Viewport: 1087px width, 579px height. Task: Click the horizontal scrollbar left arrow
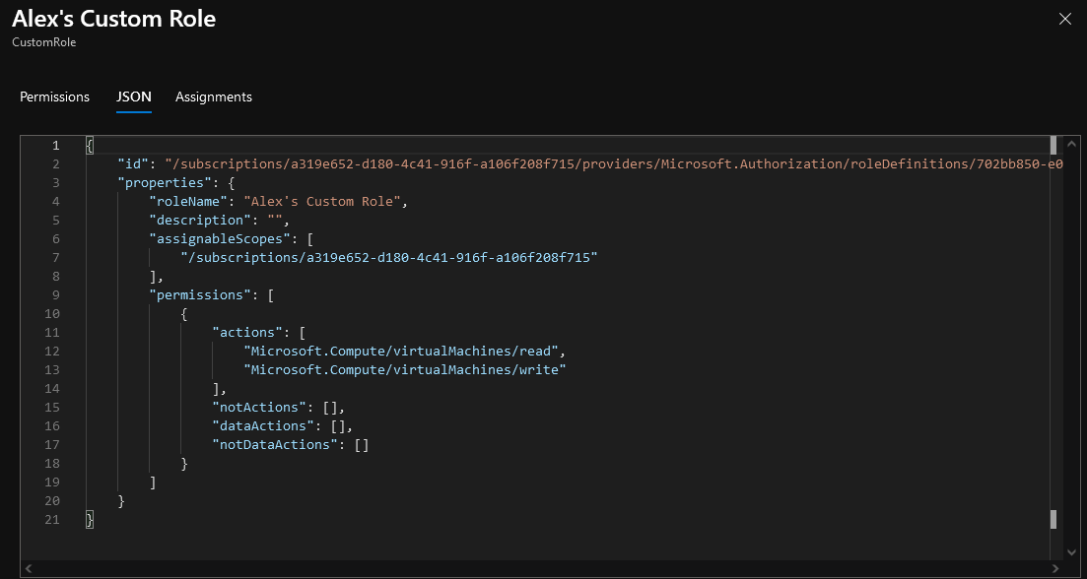pos(28,568)
